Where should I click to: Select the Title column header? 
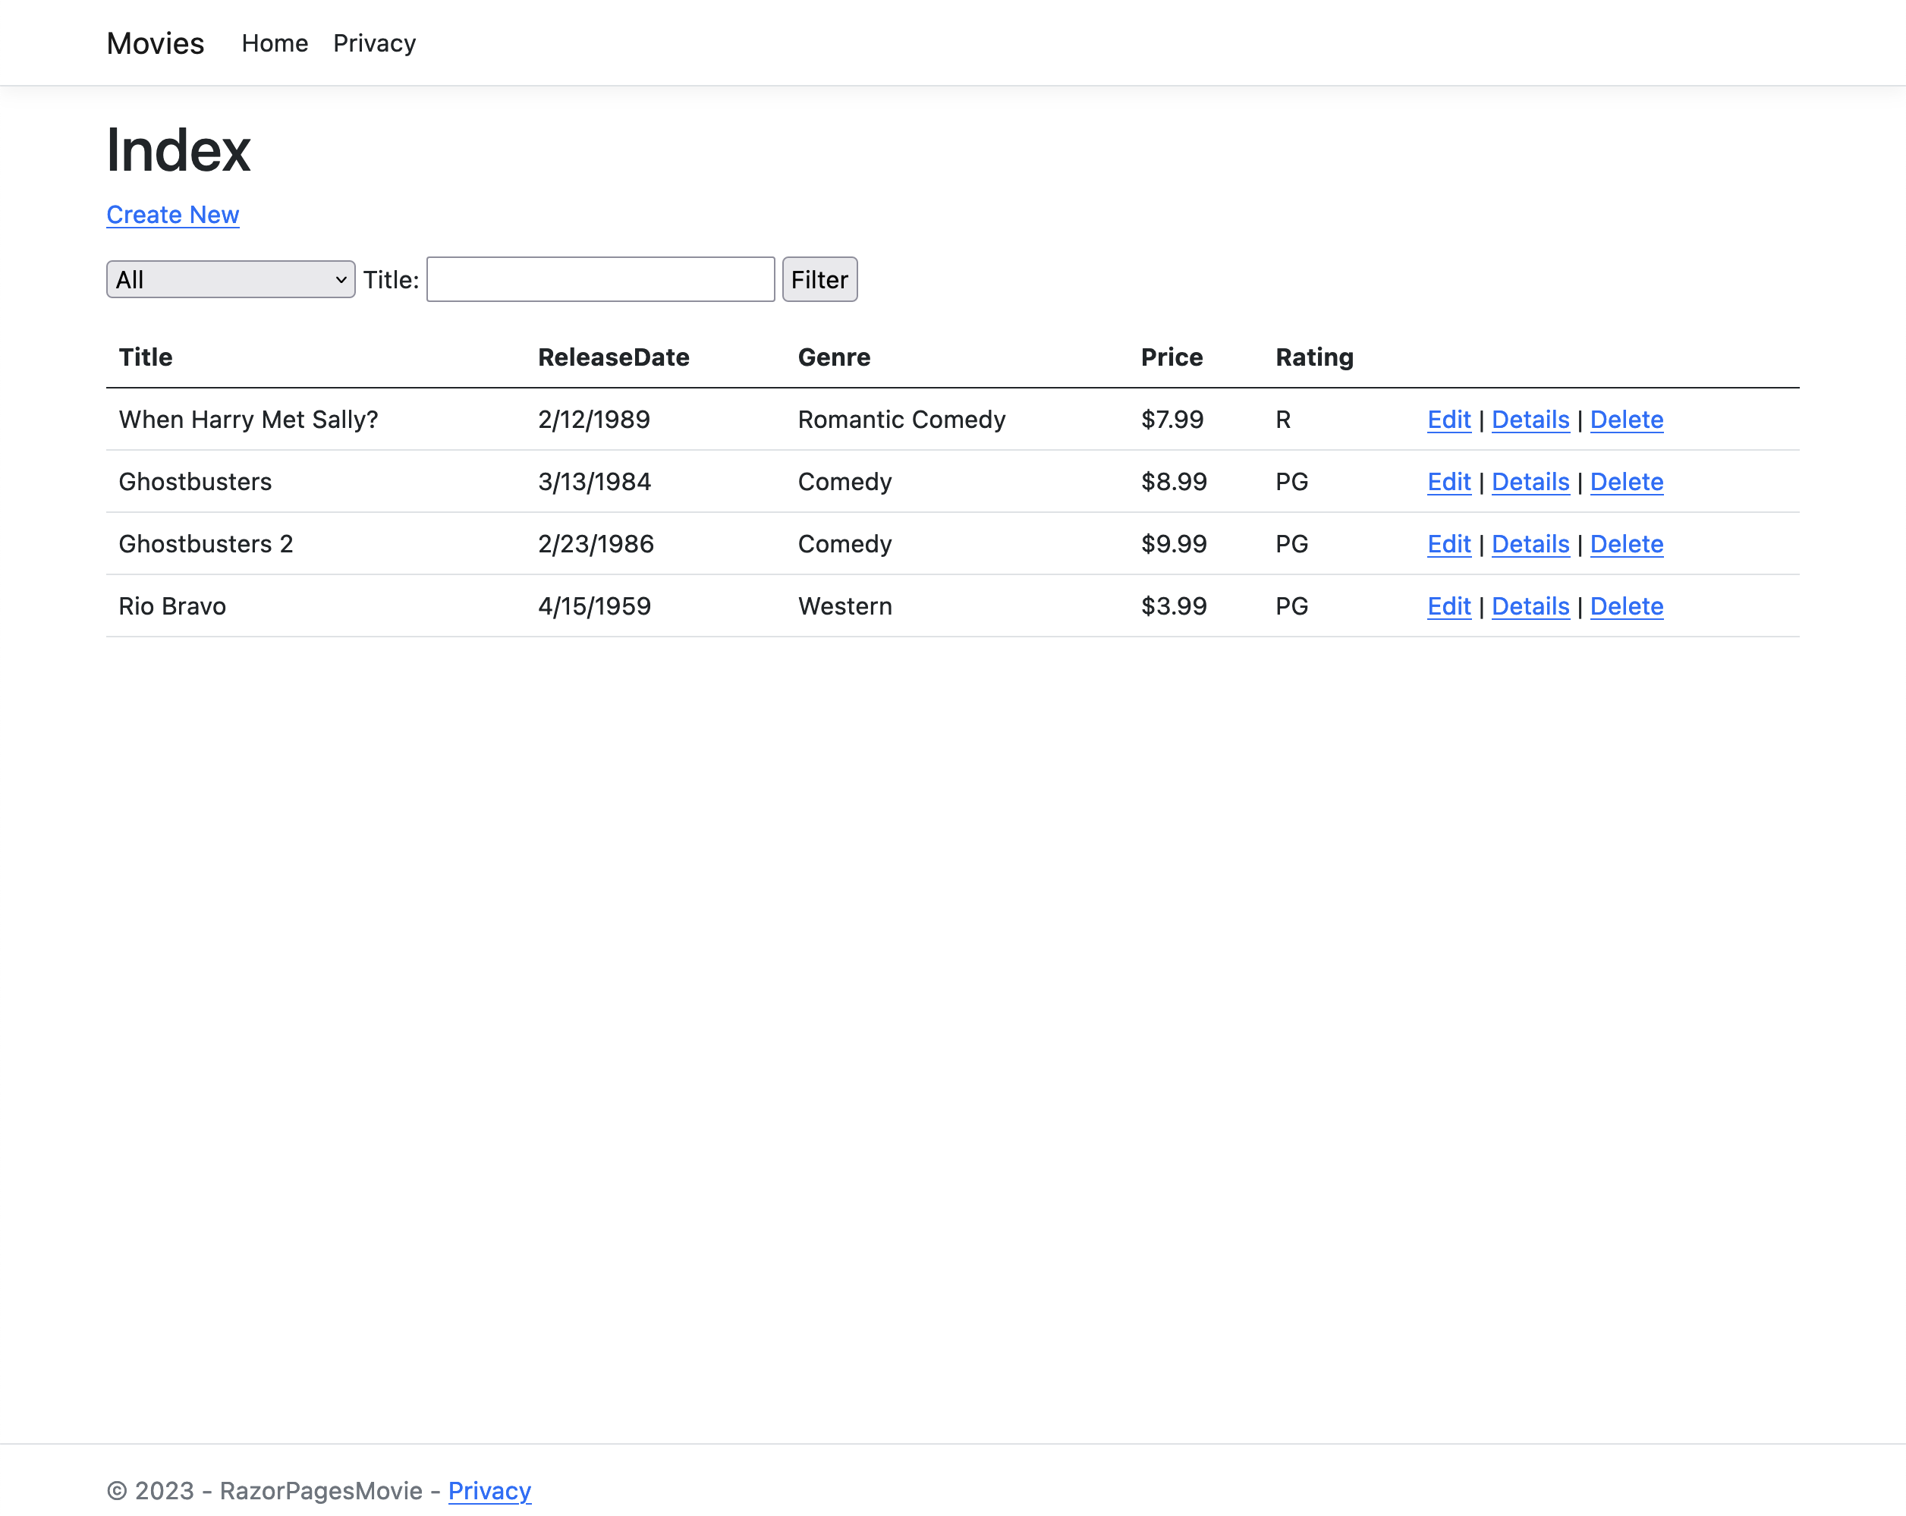tap(146, 357)
